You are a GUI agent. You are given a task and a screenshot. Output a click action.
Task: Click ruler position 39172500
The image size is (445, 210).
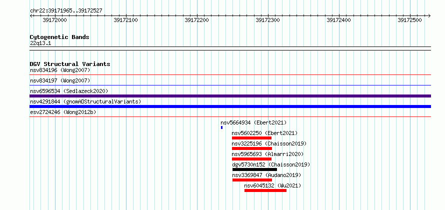409,20
